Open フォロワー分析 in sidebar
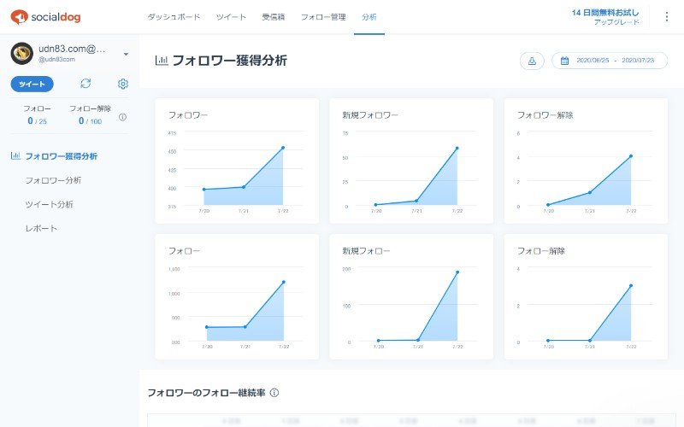This screenshot has height=427, width=684. point(53,180)
